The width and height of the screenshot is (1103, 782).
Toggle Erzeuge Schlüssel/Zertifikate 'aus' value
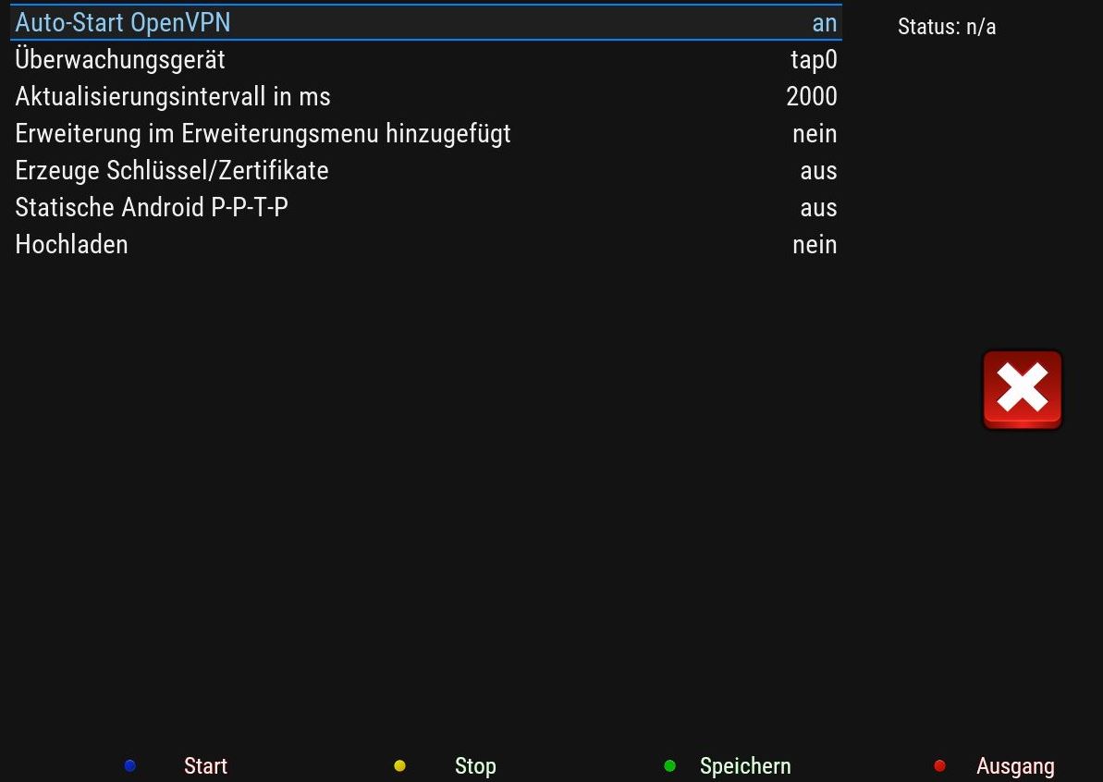click(x=818, y=171)
